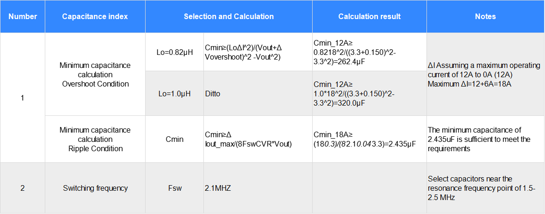
Task: Select the 2.435µF calculation result cell
Action: 369,139
